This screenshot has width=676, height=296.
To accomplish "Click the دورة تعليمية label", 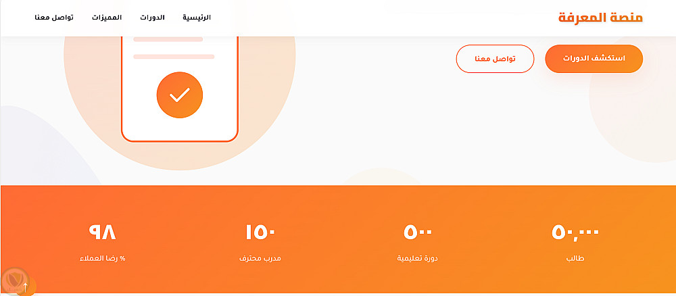I will (418, 258).
